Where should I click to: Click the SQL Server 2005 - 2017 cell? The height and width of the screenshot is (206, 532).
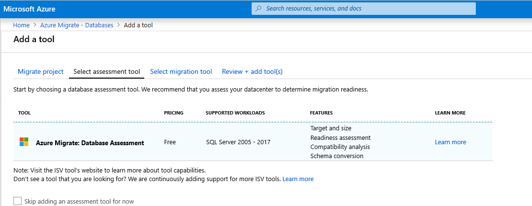coord(238,142)
